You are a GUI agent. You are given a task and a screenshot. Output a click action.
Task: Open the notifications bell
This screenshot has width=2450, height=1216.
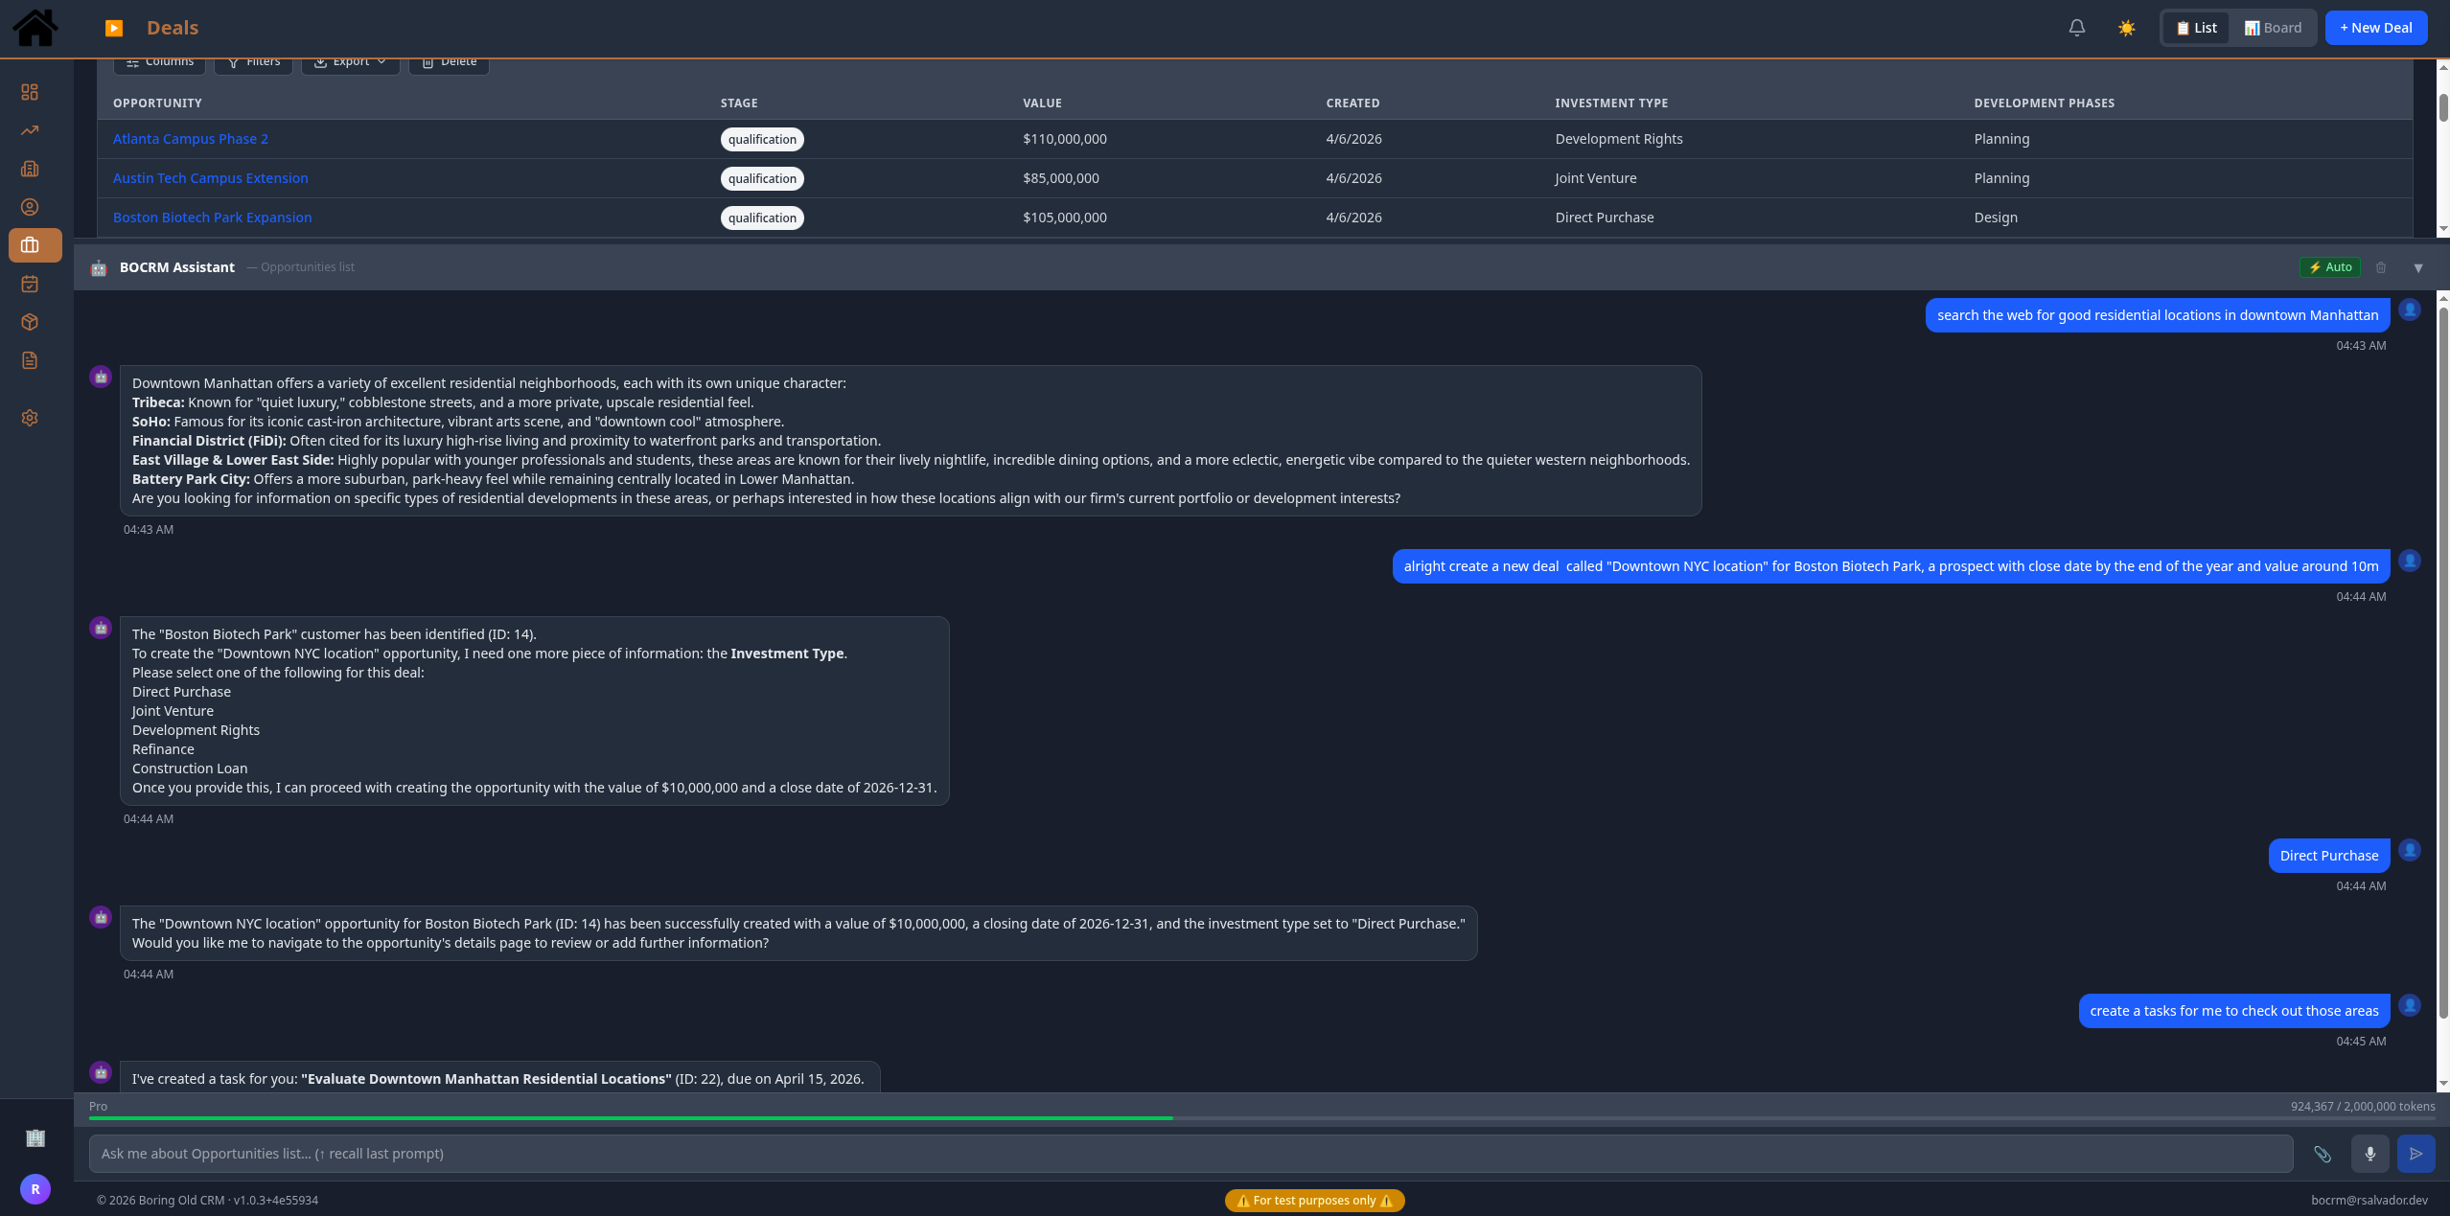[2076, 28]
